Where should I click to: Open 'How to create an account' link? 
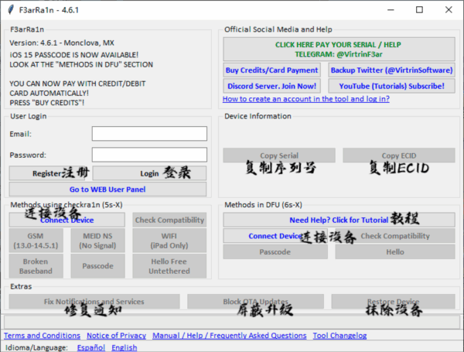(x=306, y=99)
